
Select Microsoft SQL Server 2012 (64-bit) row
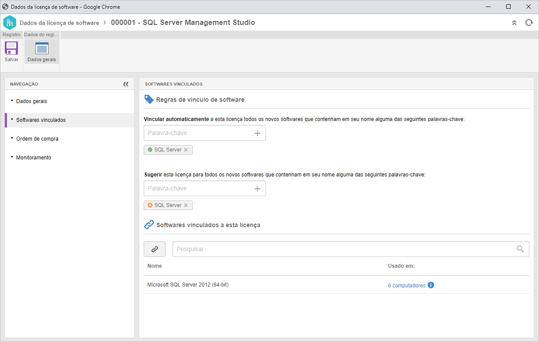[336, 285]
